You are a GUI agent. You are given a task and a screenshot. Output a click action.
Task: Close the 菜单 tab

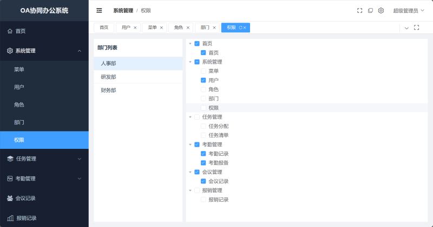click(x=161, y=27)
